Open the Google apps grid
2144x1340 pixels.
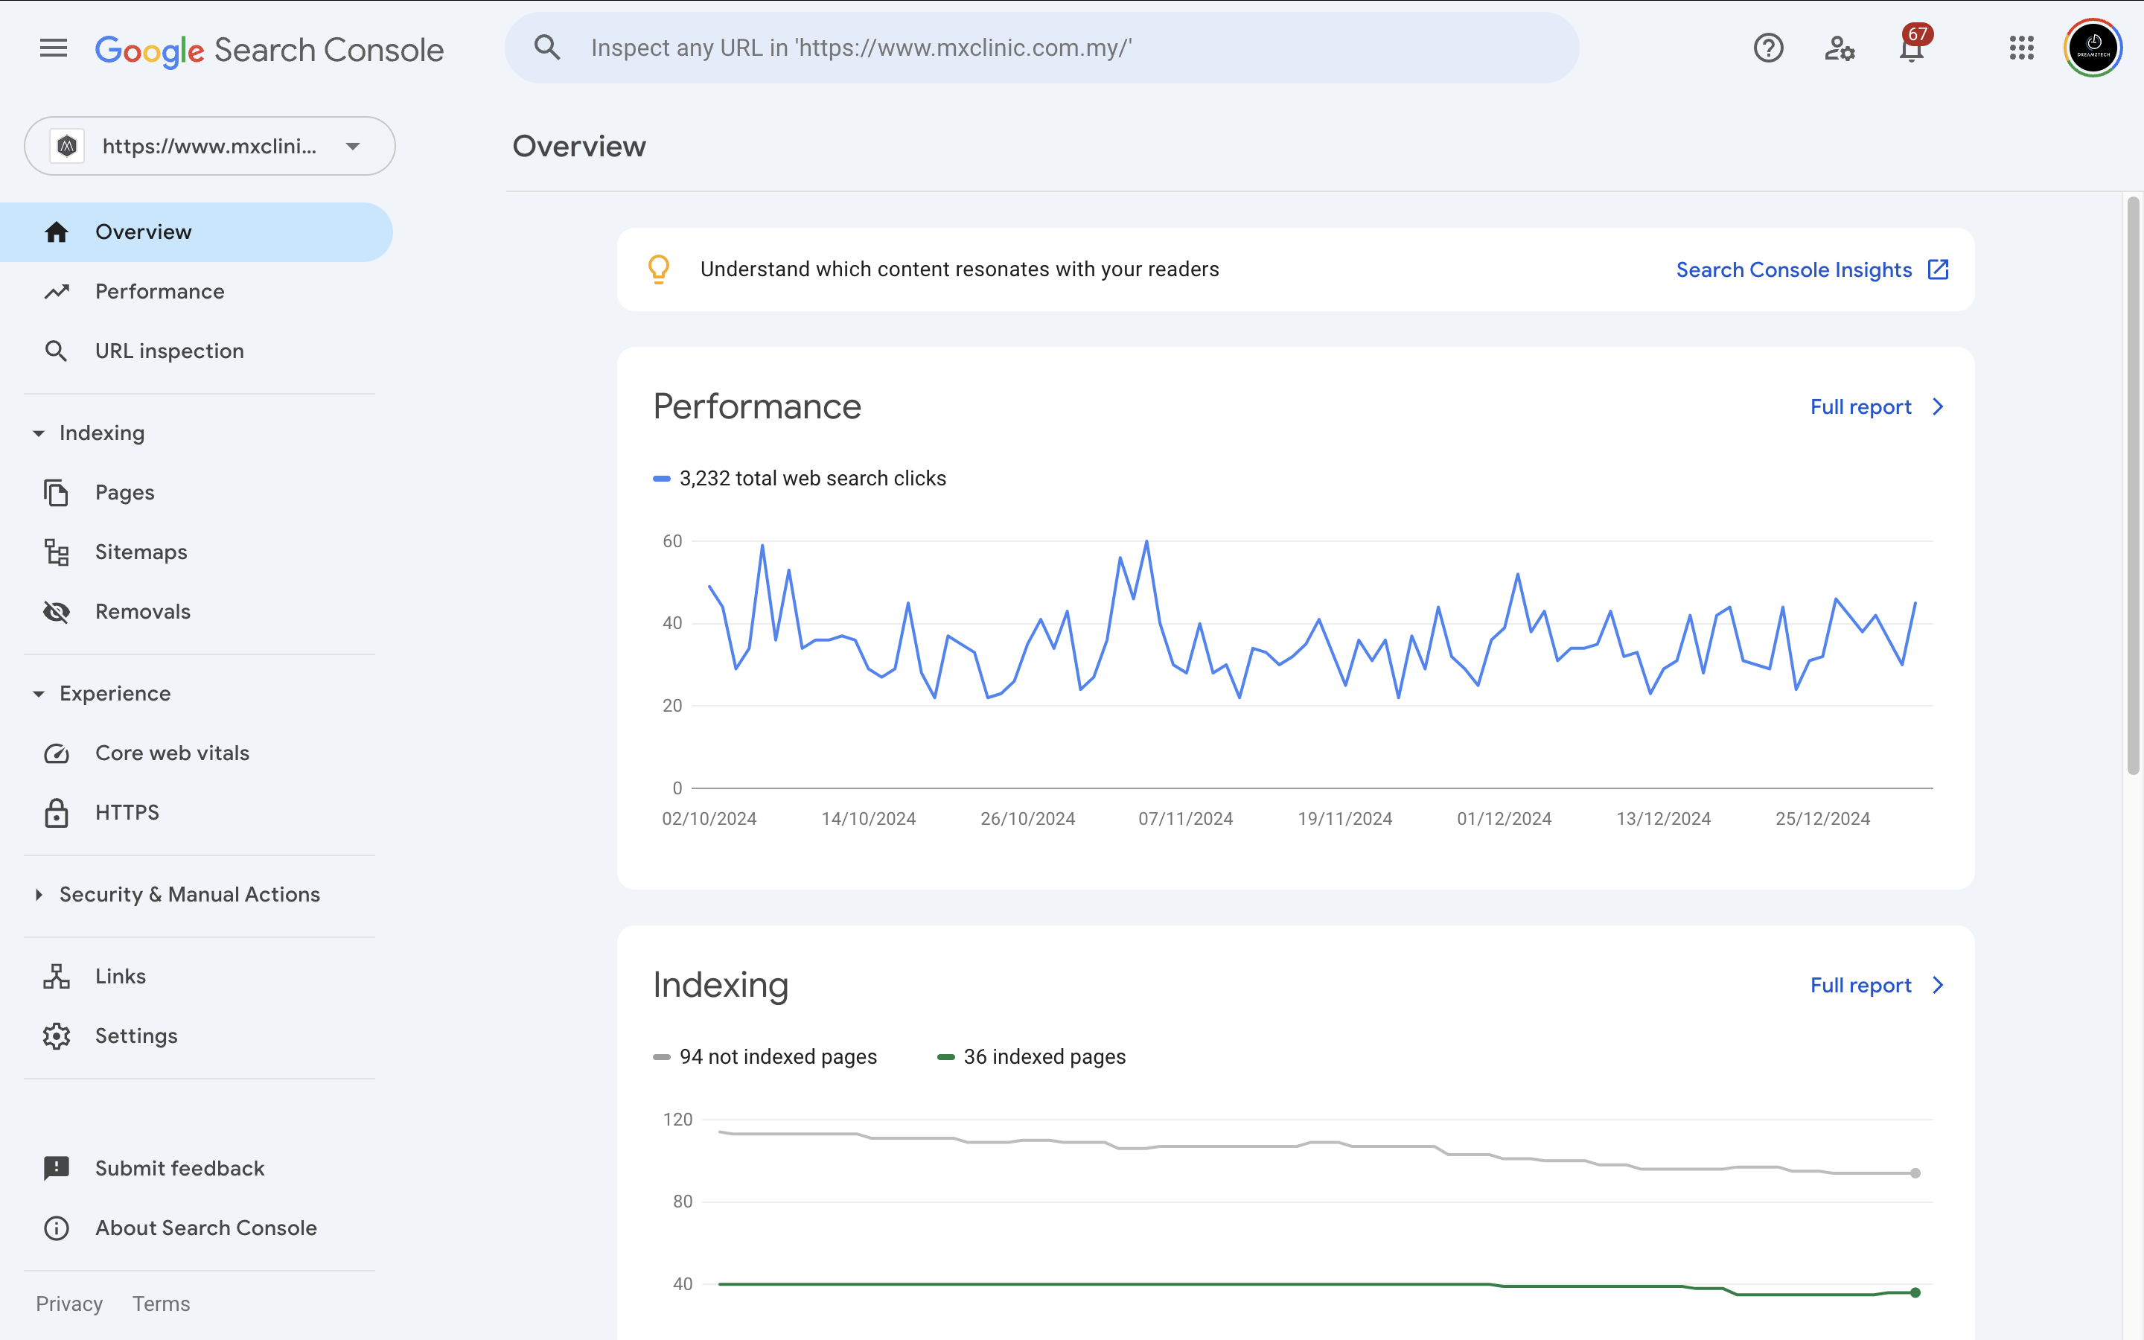2021,48
